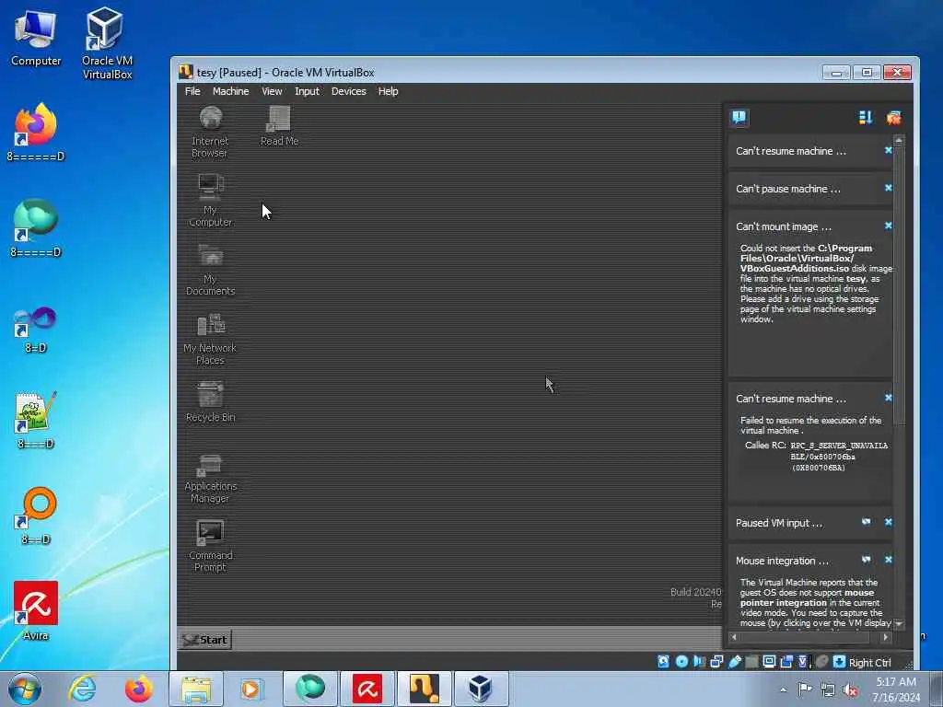Open Avira from the taskbar
Image resolution: width=943 pixels, height=707 pixels.
(x=367, y=689)
